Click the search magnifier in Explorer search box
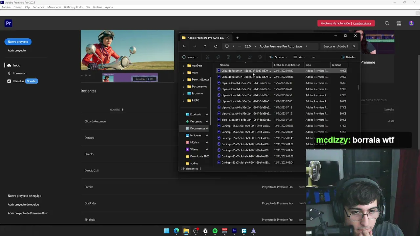 point(354,46)
